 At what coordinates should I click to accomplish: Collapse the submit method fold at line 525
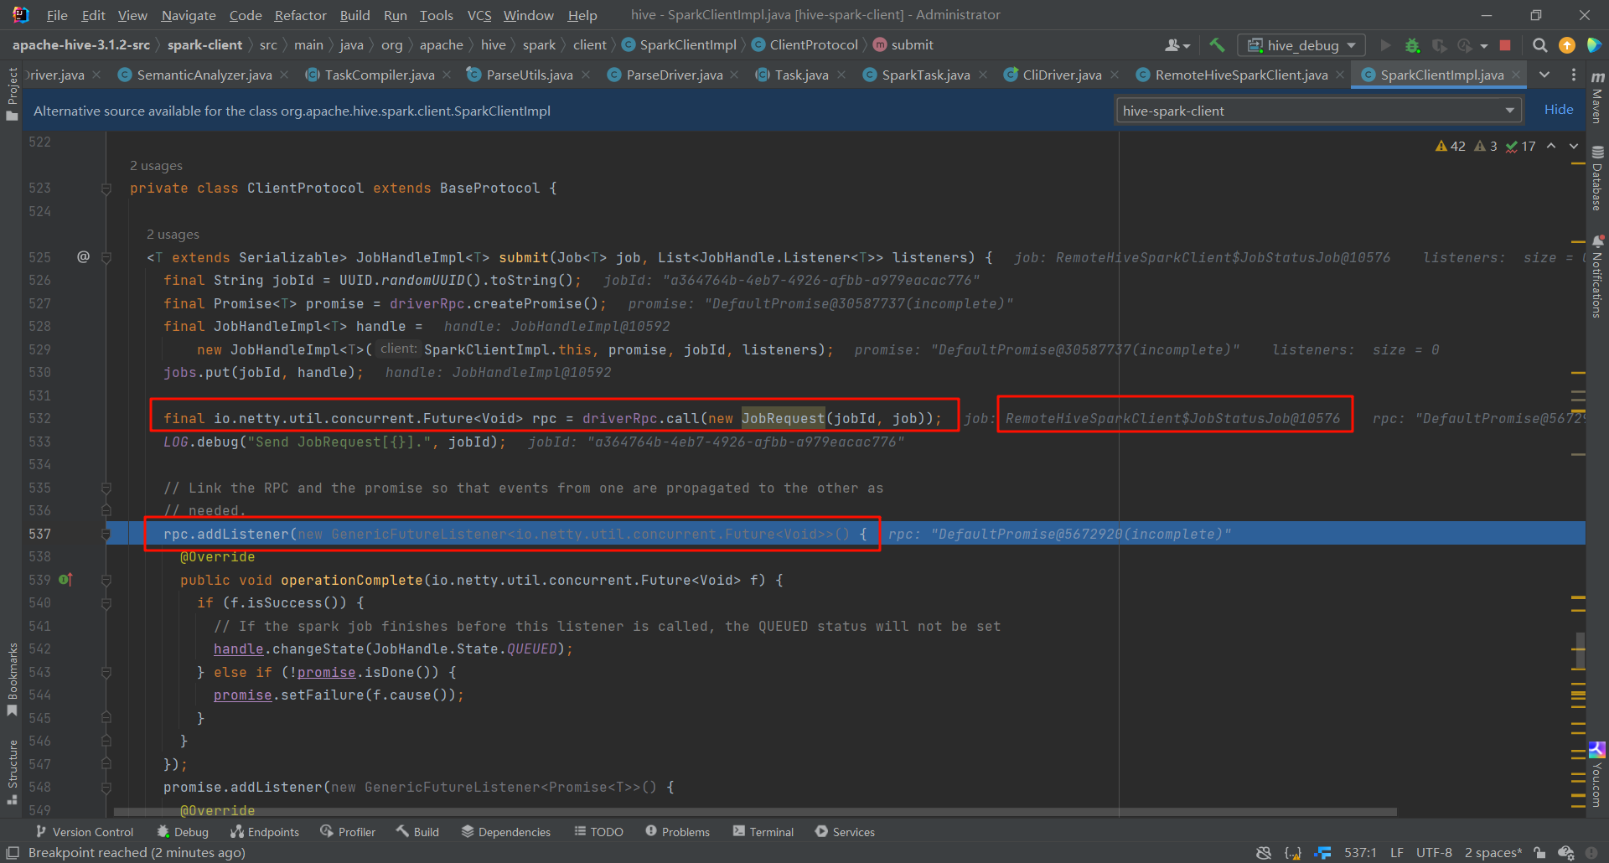coord(106,257)
